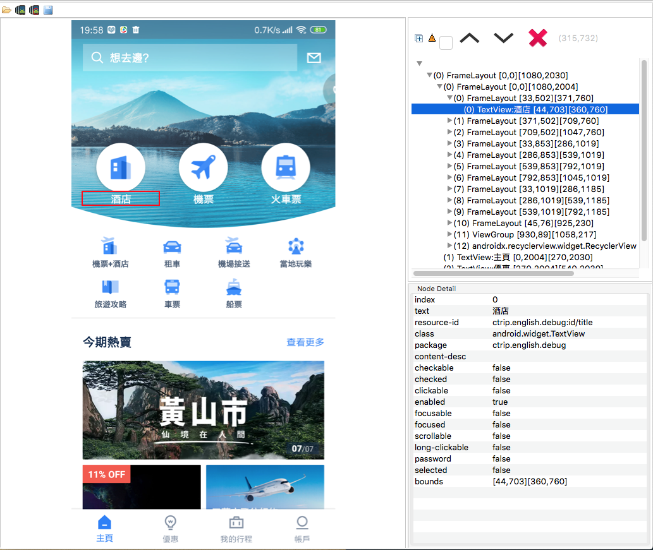Screen dimensions: 653x550
Task: Open the airplane deal card
Action: pos(265,487)
